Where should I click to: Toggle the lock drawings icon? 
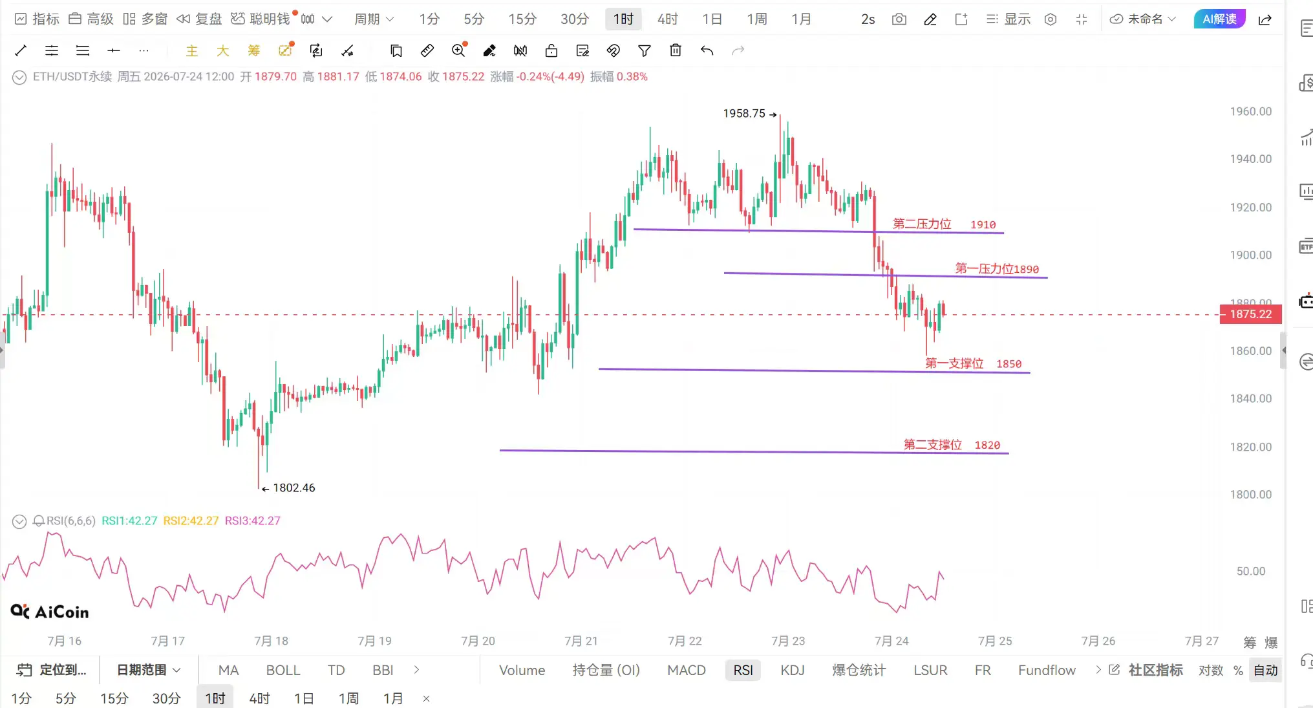click(x=551, y=50)
